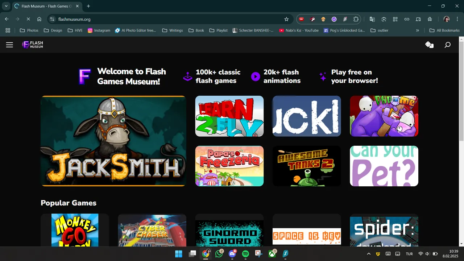
Task: Open the Windows Start menu
Action: 179,254
